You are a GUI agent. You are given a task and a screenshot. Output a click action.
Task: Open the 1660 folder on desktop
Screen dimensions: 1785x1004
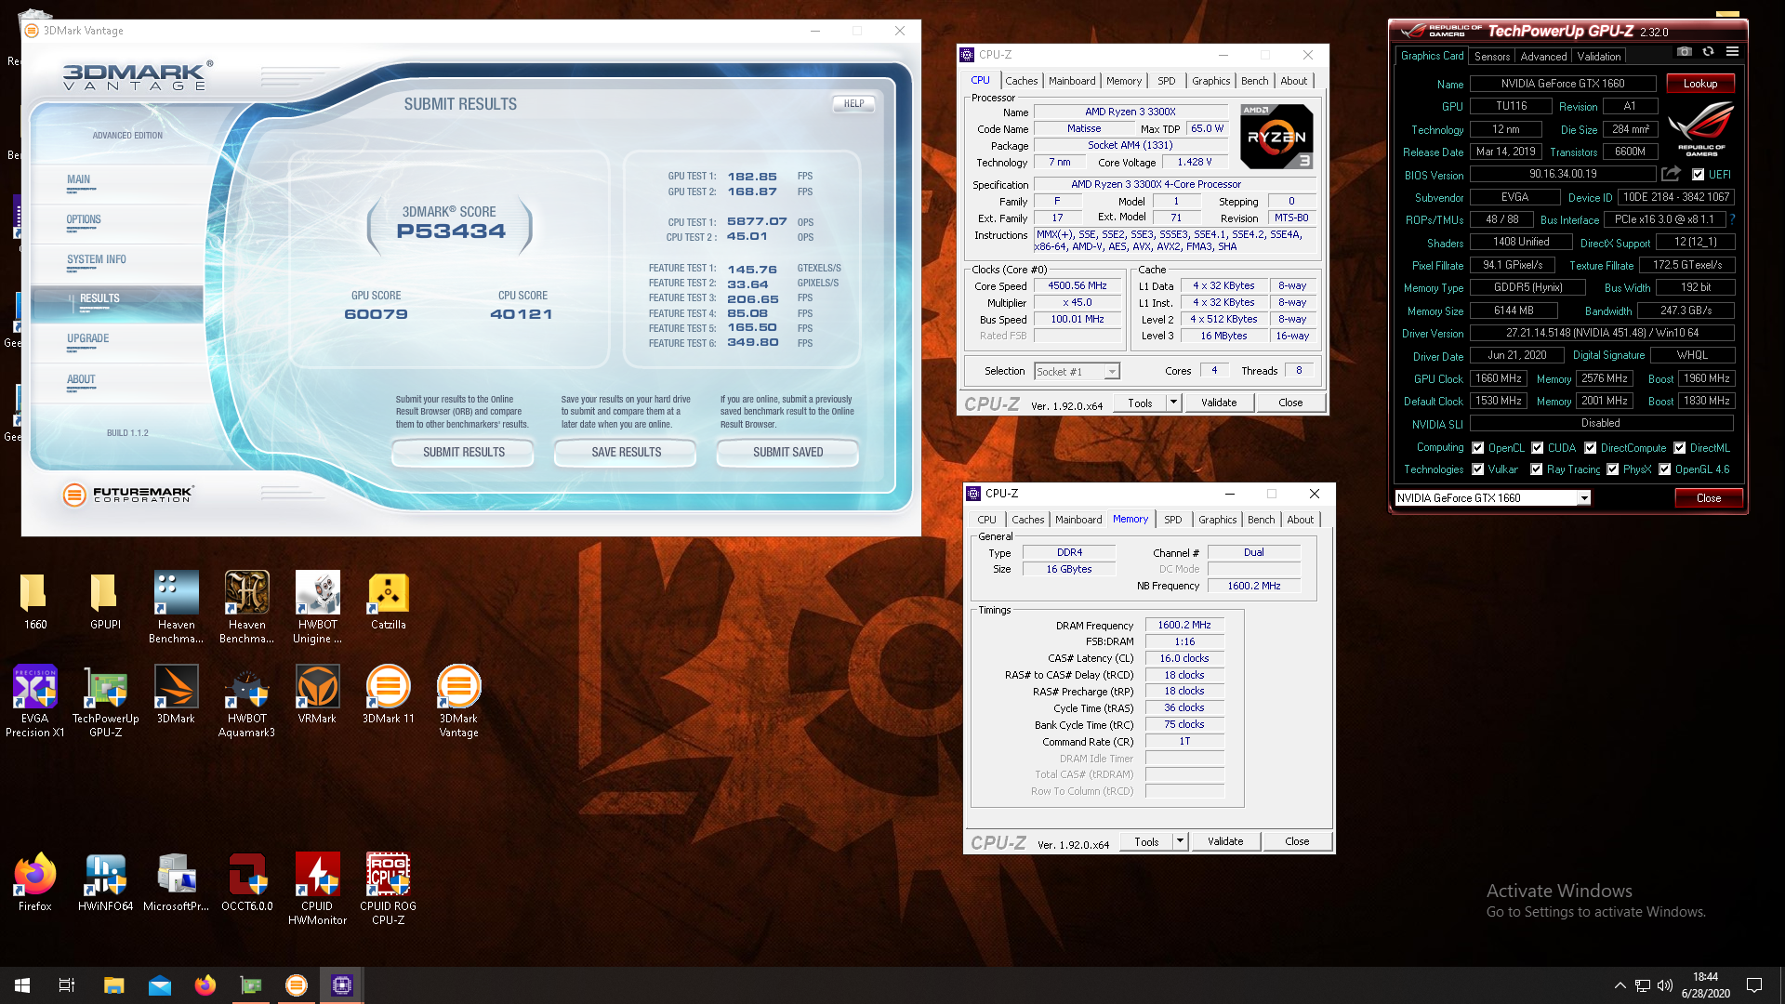click(34, 601)
